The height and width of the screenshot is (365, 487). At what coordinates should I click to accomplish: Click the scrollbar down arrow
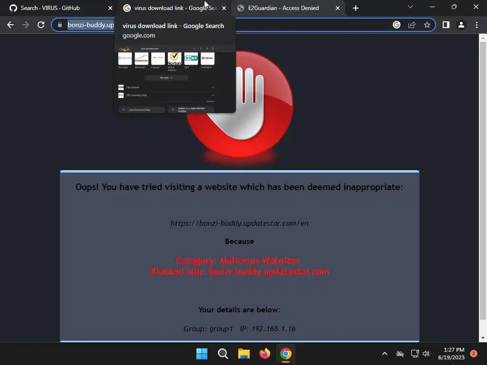pos(483,338)
